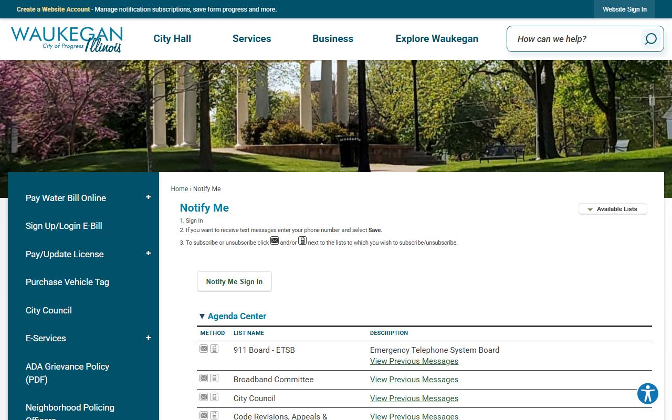Click the Waukegan Illinois logo
Viewport: 672px width, 420px height.
tap(67, 39)
